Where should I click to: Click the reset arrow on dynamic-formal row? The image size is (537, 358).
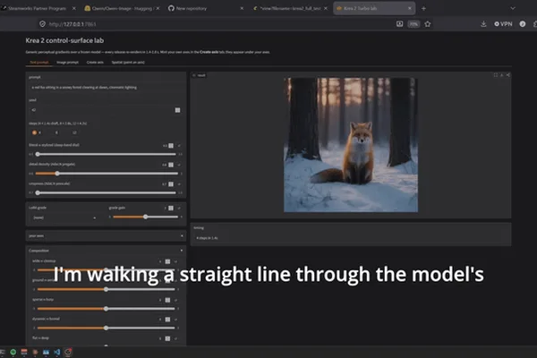tap(175, 320)
